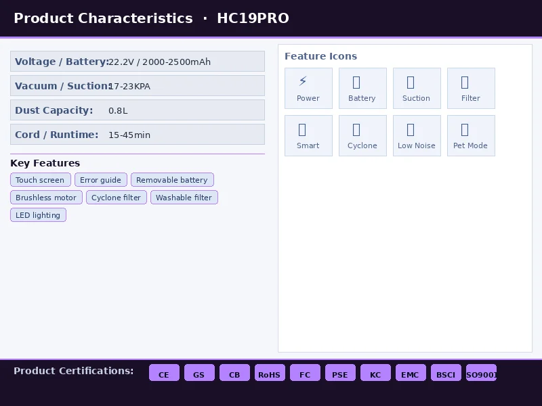Select the Smart feature icon tile
Image resolution: width=542 pixels, height=406 pixels.
click(308, 136)
